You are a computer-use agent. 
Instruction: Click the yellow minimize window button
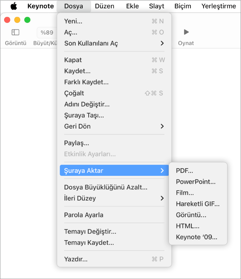point(17,20)
